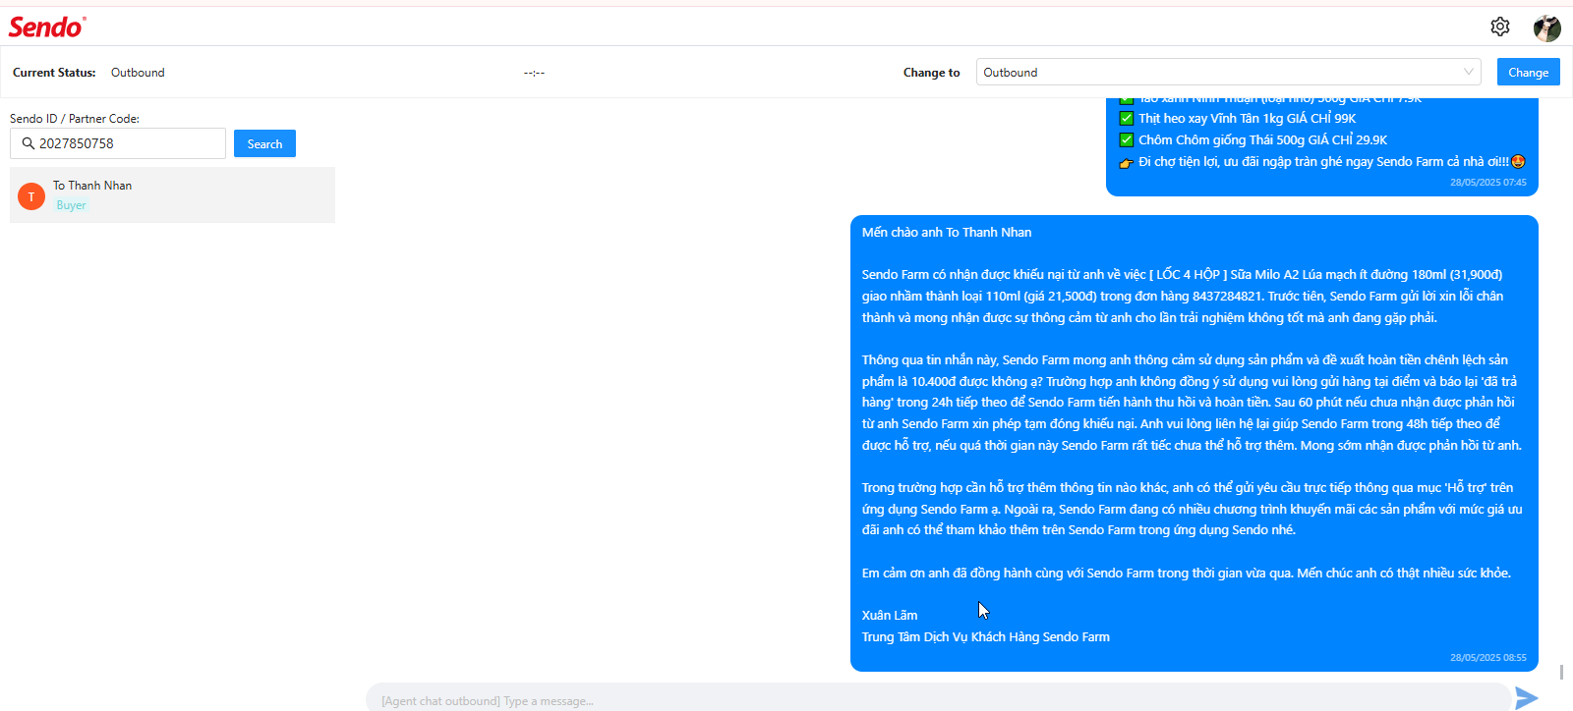Screen dimensions: 1573x711
Task: Send message with paper plane icon
Action: tap(1526, 698)
